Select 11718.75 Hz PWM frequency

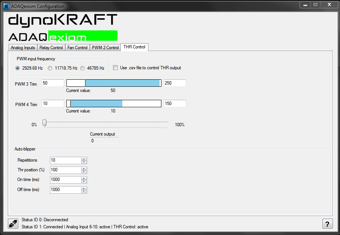click(x=50, y=68)
